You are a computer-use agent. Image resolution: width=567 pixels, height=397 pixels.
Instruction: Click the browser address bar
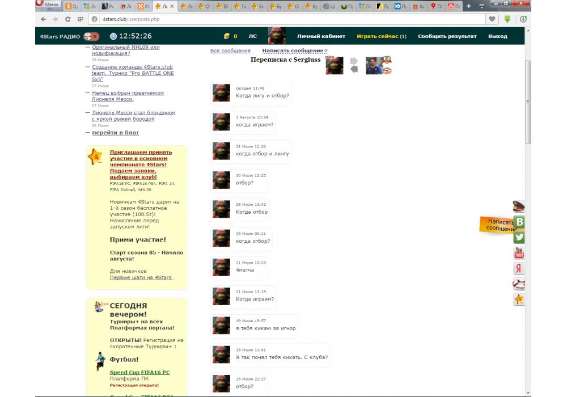pos(283,19)
